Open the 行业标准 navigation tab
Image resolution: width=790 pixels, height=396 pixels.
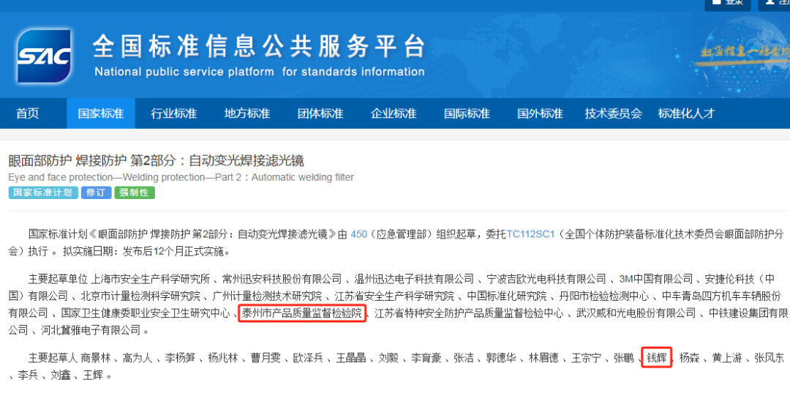tap(174, 113)
